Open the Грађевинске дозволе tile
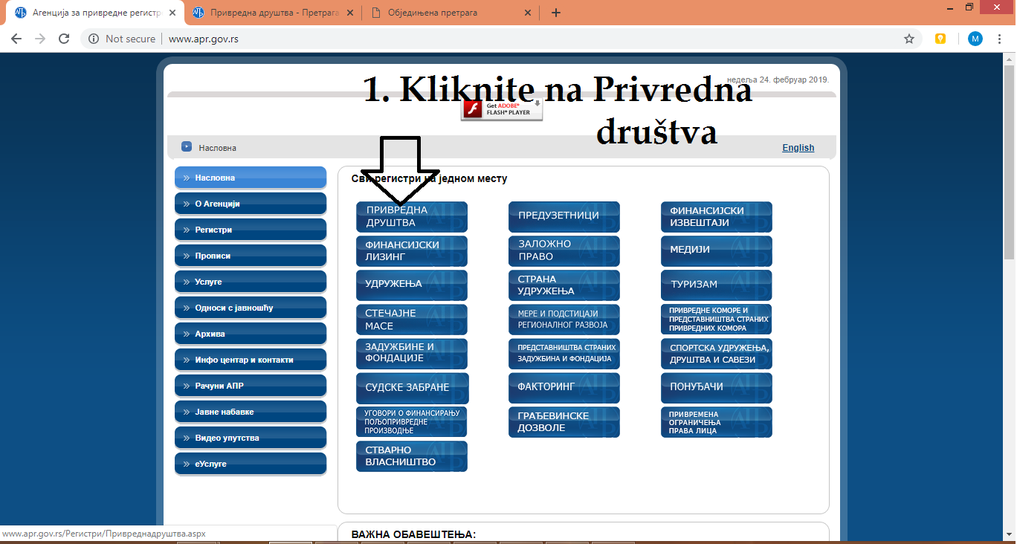The height and width of the screenshot is (544, 1017). 564,421
